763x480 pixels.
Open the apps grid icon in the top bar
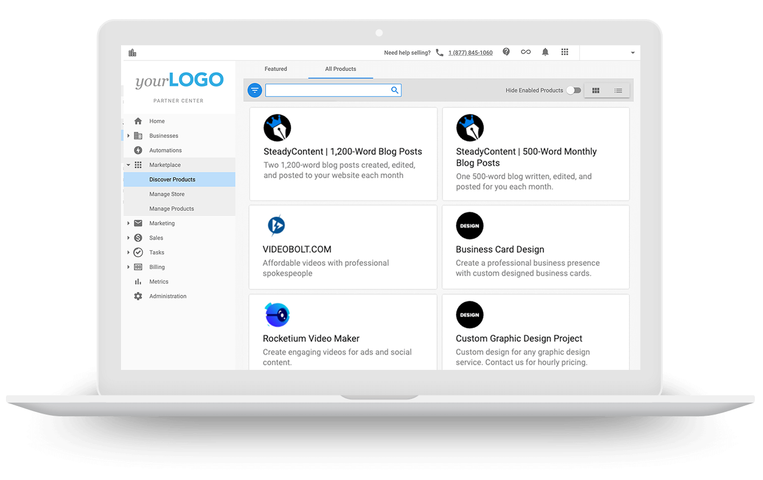pyautogui.click(x=565, y=52)
